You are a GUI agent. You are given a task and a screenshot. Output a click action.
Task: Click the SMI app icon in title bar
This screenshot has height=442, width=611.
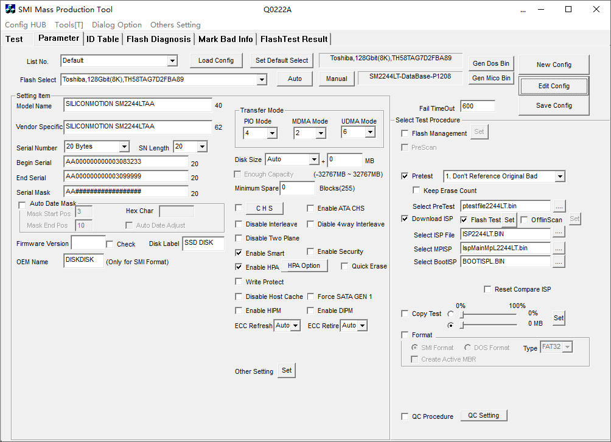pos(10,9)
